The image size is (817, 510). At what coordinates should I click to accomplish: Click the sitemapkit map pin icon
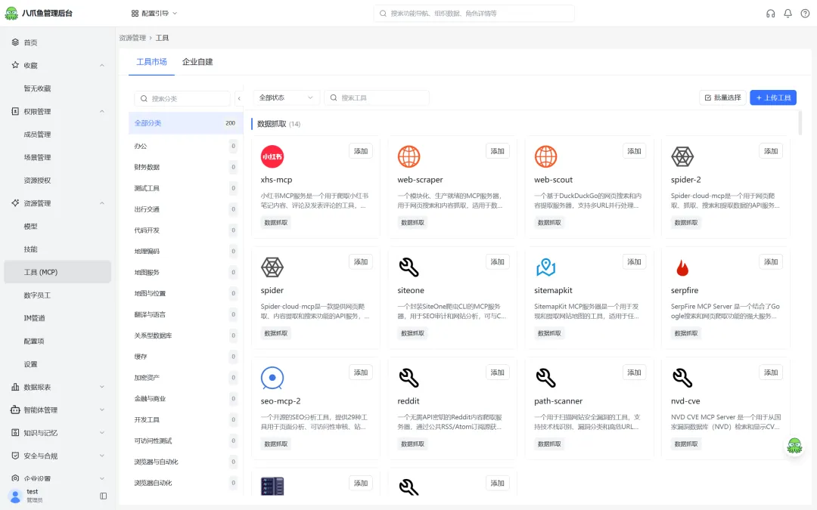[x=545, y=267]
